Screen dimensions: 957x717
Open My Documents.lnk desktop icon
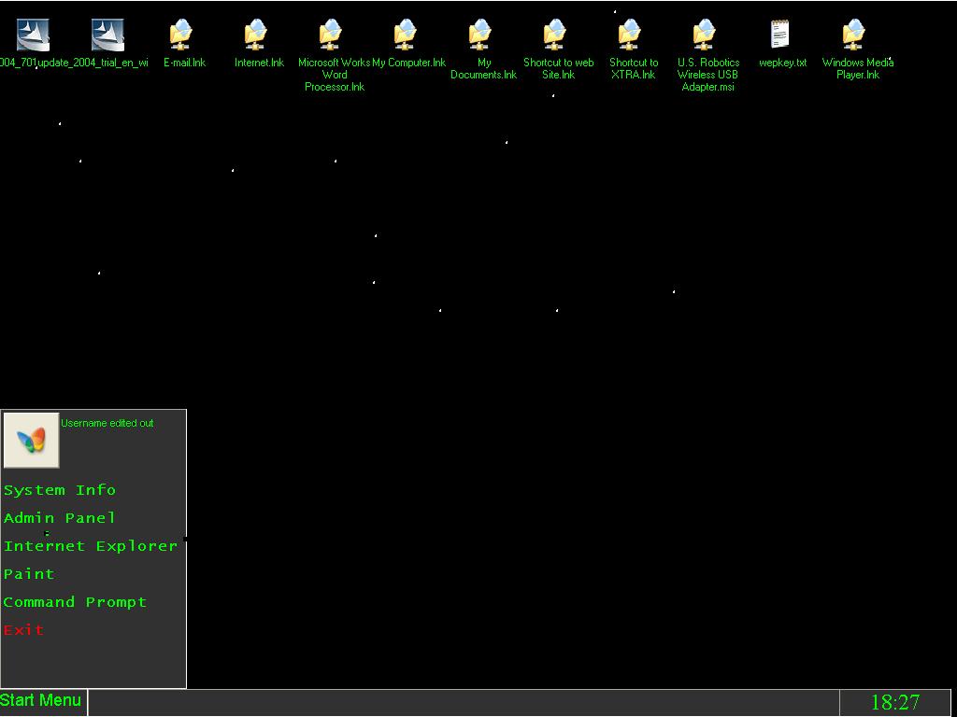point(481,36)
